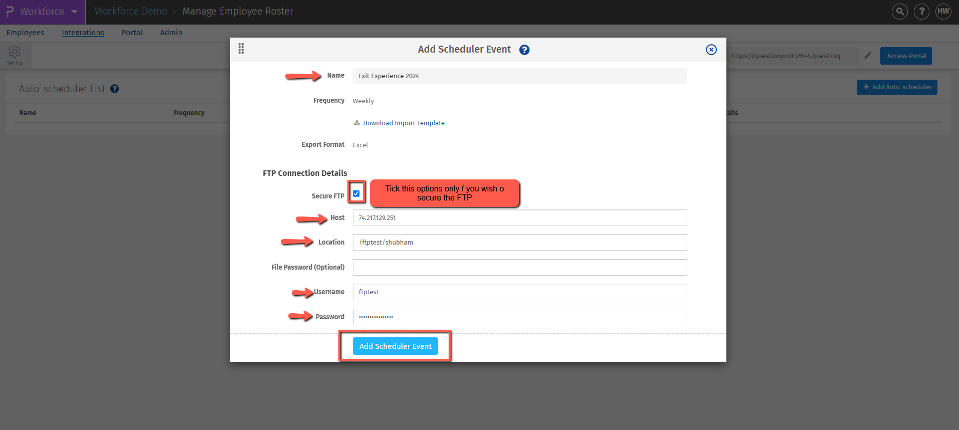The width and height of the screenshot is (959, 430).
Task: Open the Admin menu
Action: point(171,33)
